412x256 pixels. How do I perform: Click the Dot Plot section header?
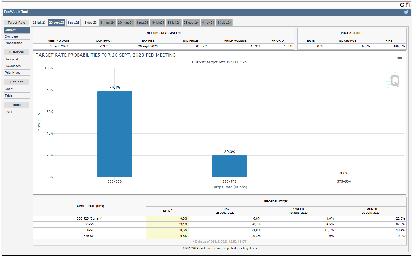[16, 82]
